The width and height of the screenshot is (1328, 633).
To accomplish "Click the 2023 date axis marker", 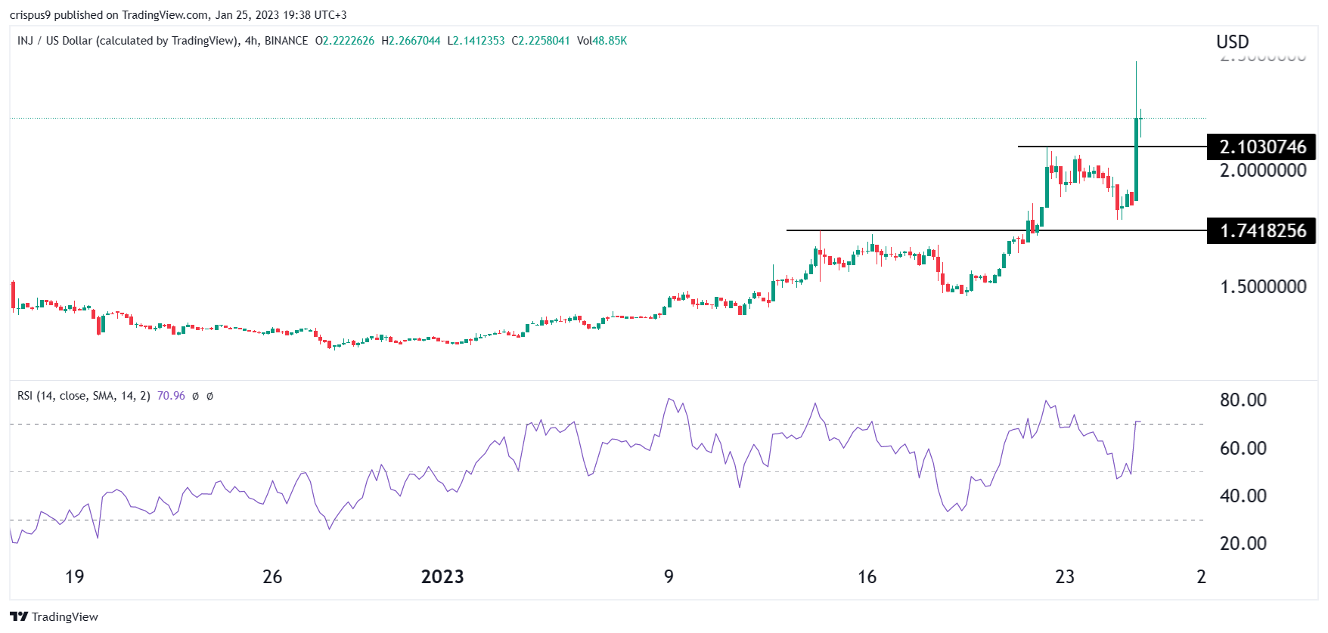I will [x=442, y=577].
